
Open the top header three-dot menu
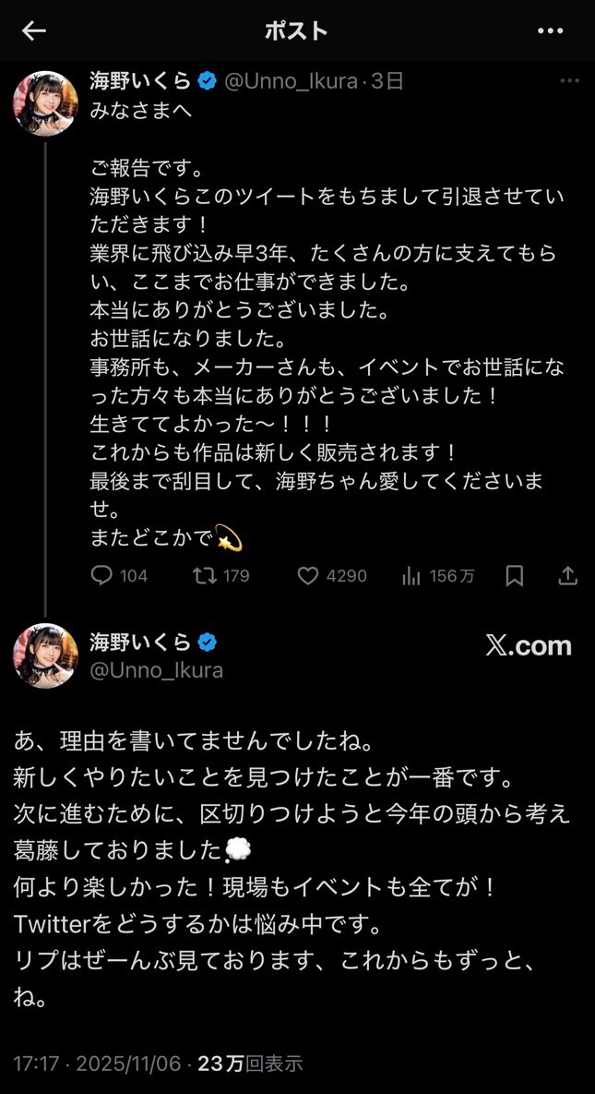click(550, 31)
